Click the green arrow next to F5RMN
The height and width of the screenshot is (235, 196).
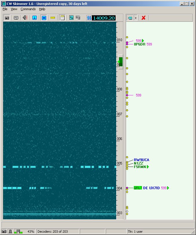tap(148, 167)
